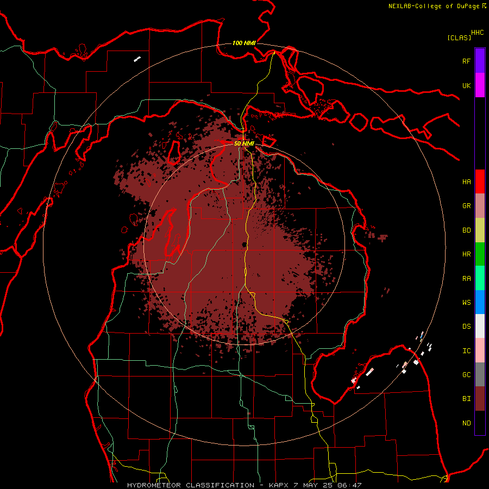
Task: Pick the RA light green legend swatch
Action: coord(480,278)
